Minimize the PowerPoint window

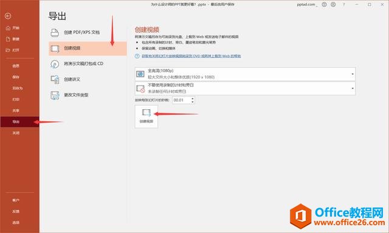[x=357, y=4]
